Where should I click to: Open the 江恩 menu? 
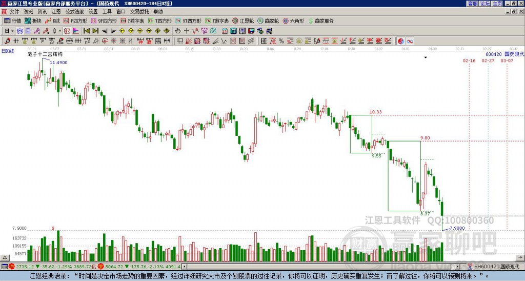(56, 12)
